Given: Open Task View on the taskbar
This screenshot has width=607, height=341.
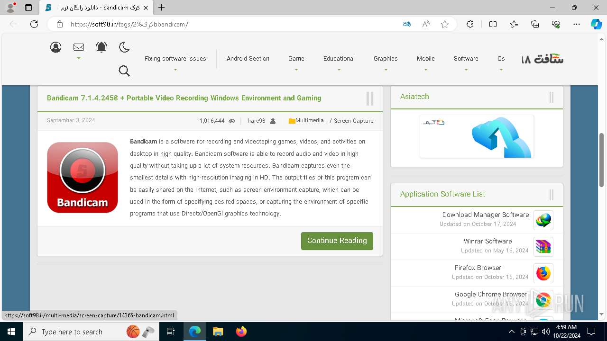Looking at the screenshot, I should [171, 332].
